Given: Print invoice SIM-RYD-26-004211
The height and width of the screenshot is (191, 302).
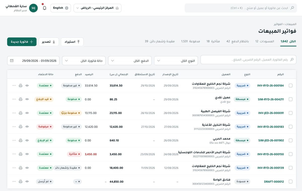Looking at the screenshot, I should pos(21,99).
